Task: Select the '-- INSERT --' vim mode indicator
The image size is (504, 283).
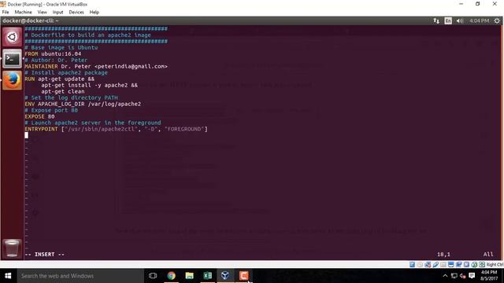Action: click(45, 254)
